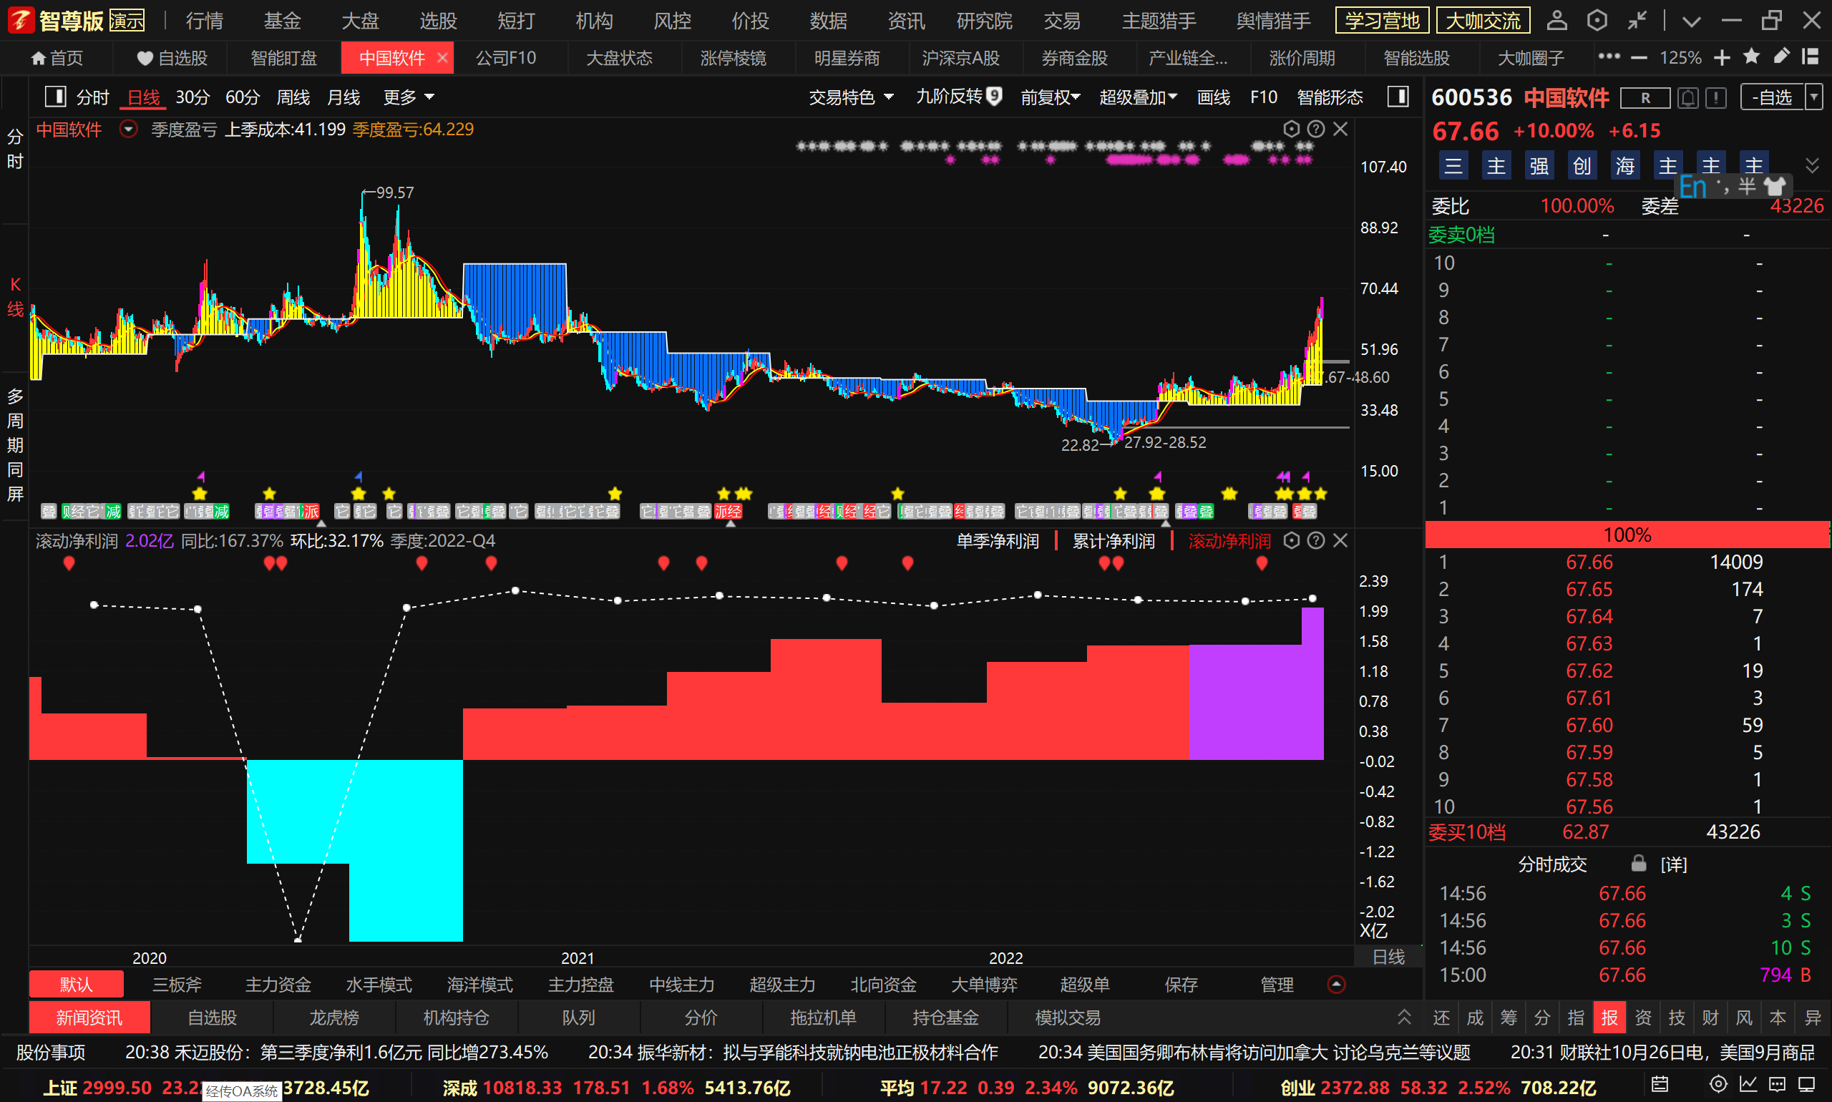The height and width of the screenshot is (1102, 1832).
Task: Switch to 龙虎榜 bottom tab
Action: [x=334, y=1018]
